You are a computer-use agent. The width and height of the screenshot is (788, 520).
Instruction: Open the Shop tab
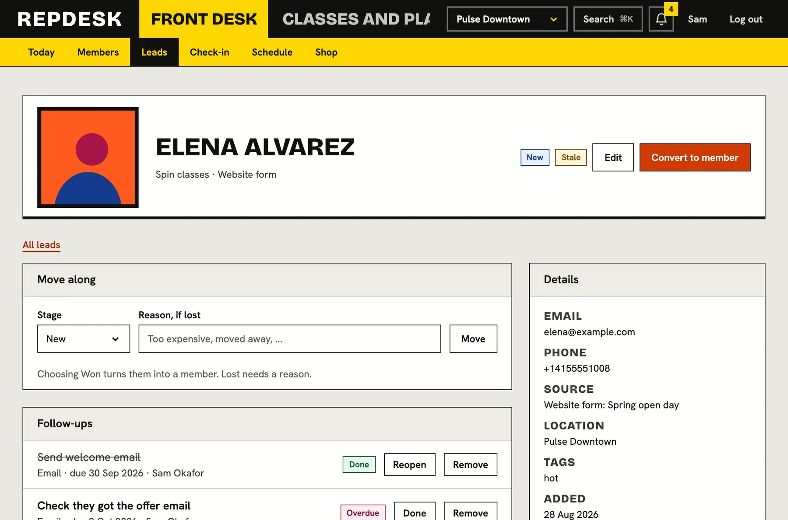[x=326, y=52]
